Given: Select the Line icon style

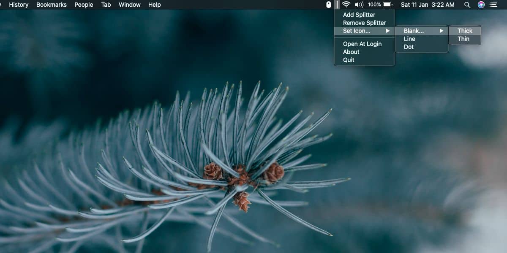Looking at the screenshot, I should click(422, 39).
